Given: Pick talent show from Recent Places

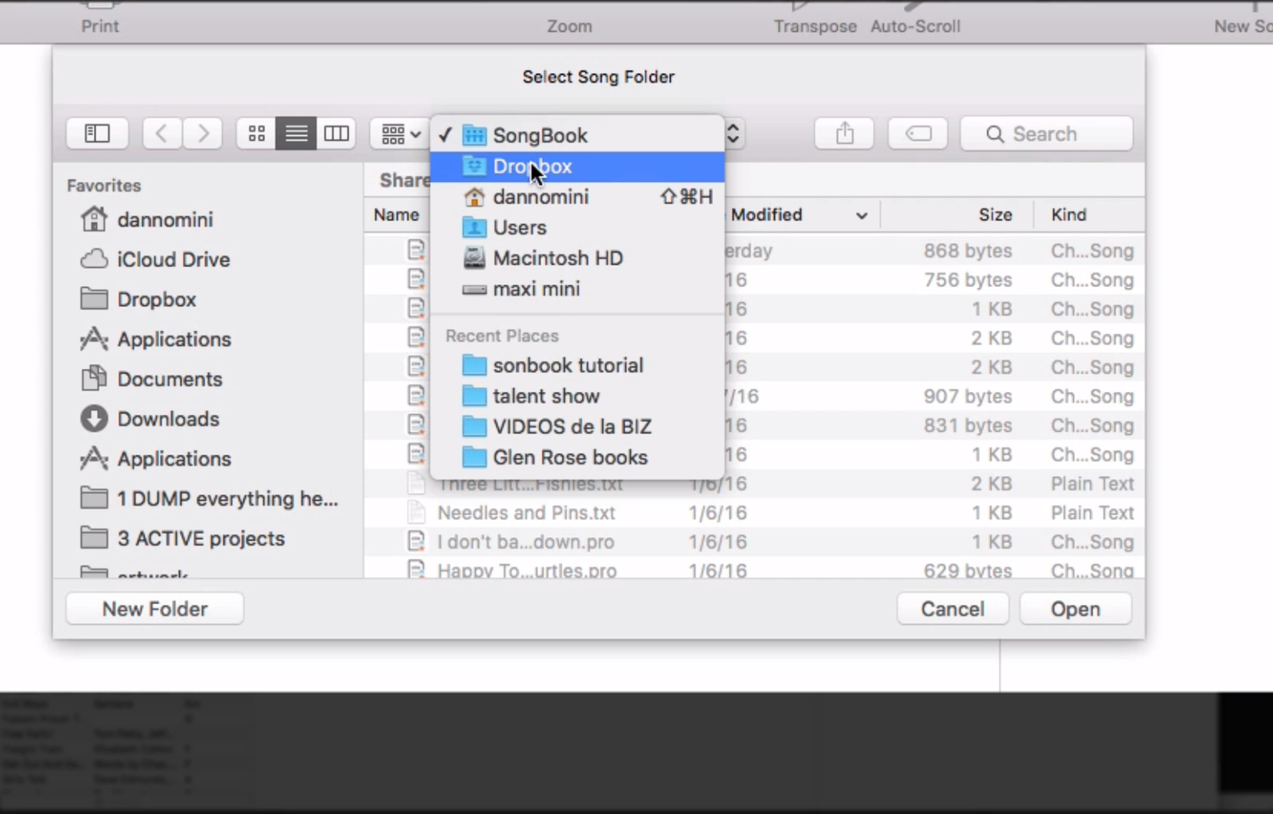Looking at the screenshot, I should 546,396.
